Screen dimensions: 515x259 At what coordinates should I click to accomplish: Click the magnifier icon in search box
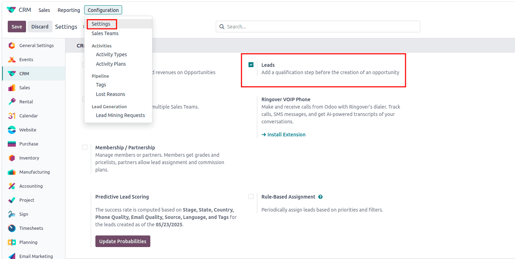point(222,27)
